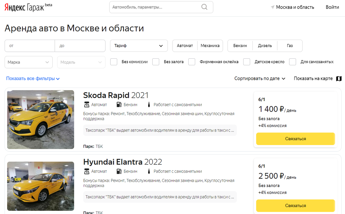
Task: Click Показать на карте link
Action: click(313, 78)
